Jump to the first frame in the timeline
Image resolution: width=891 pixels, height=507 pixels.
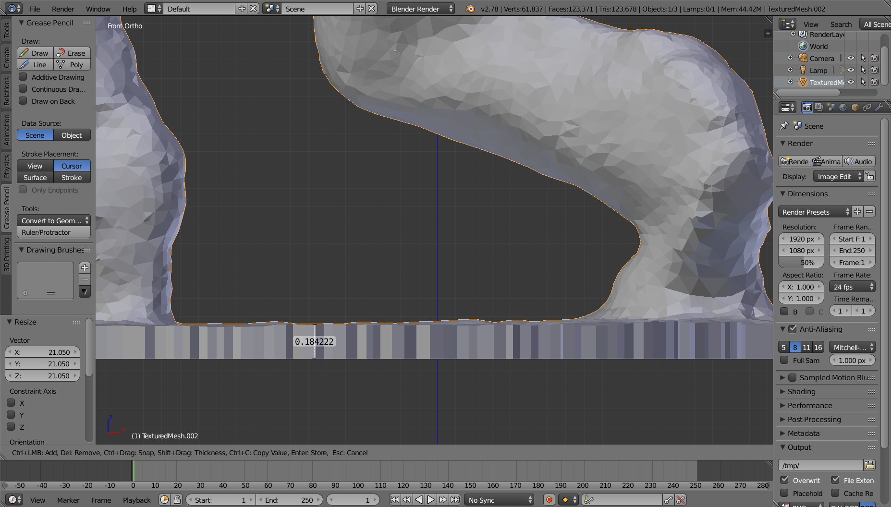click(x=394, y=500)
